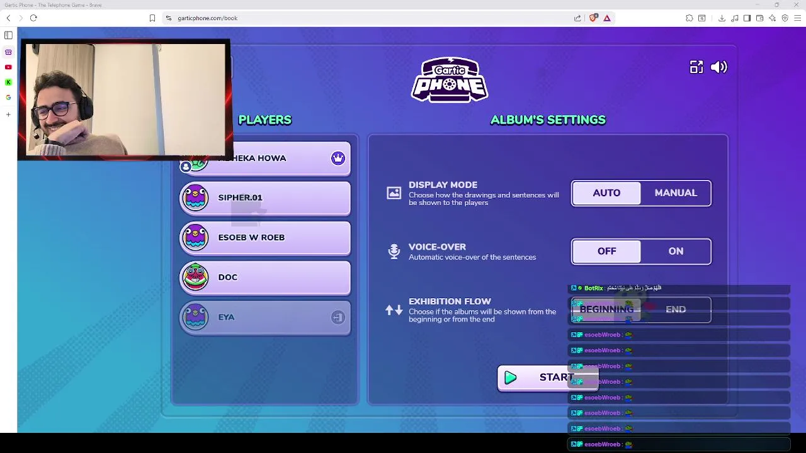806x453 pixels.
Task: Open the Brave hamburger main menu
Action: (797, 18)
